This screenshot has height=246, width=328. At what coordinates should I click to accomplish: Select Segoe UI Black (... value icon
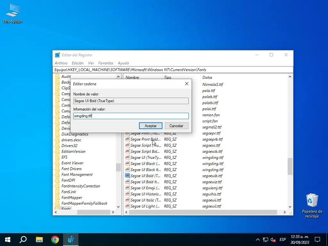127,163
